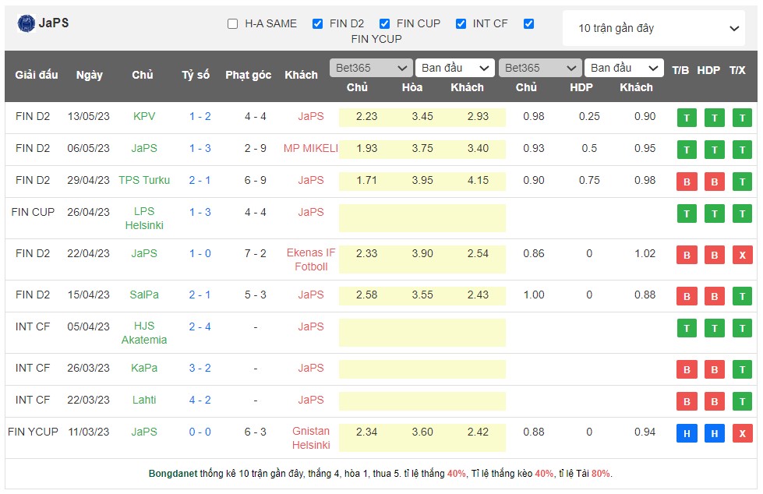Viewport: 763px width, 494px height.
Task: Click red B badge in TPS Turku row T/B column
Action: pos(686,182)
